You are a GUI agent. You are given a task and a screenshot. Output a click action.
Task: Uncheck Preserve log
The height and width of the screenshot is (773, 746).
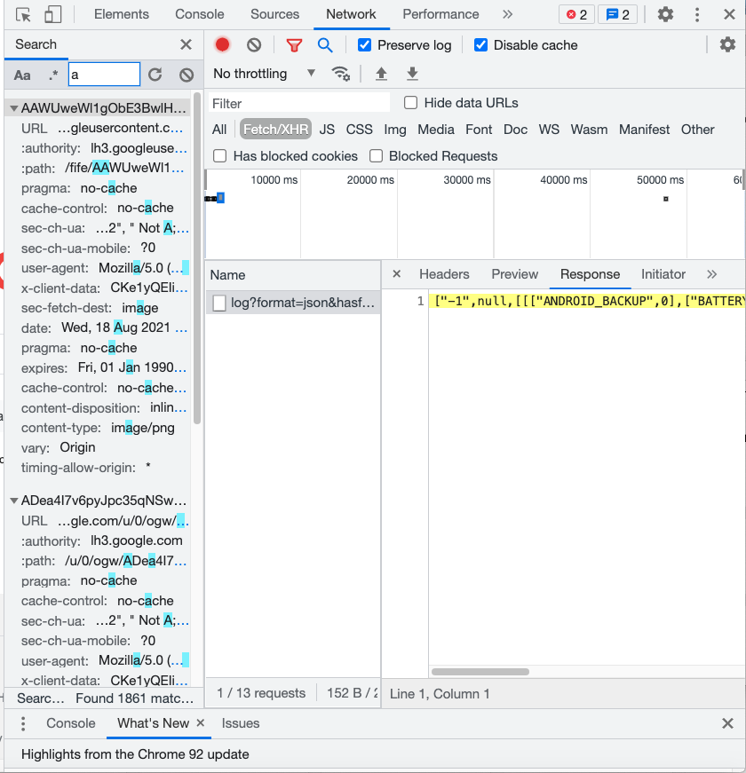coord(365,45)
